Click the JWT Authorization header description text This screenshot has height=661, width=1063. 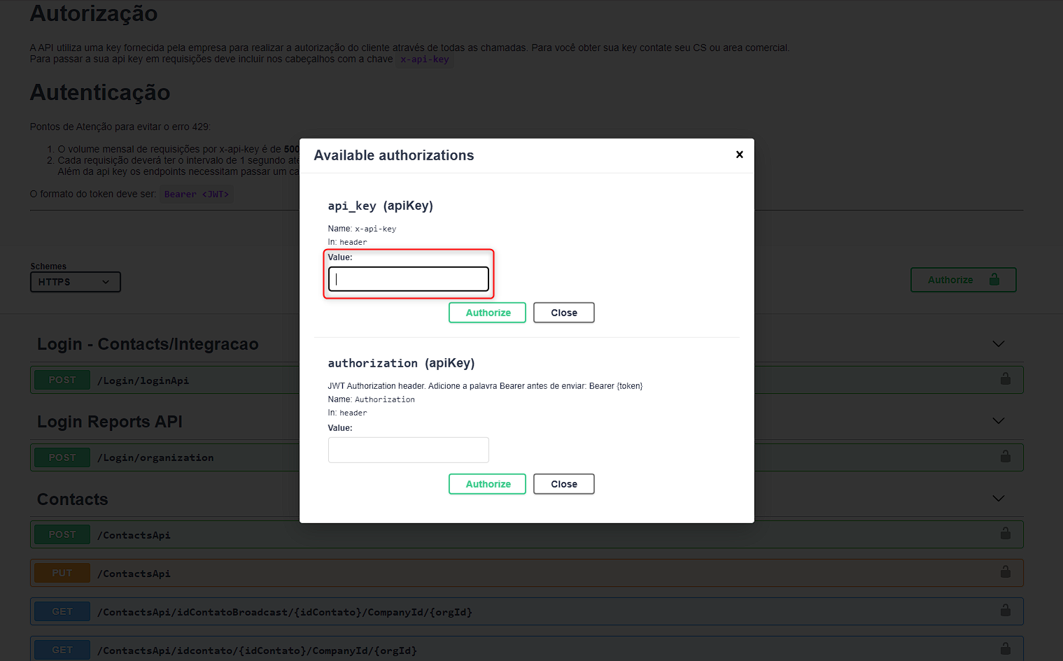[x=485, y=386]
